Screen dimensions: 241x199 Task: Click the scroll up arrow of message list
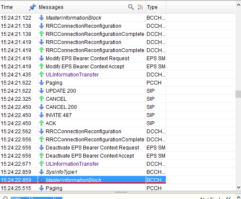pyautogui.click(x=238, y=5)
